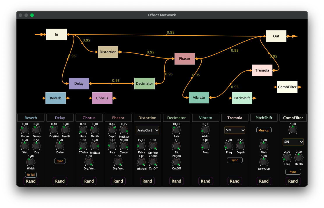
Task: Randomize the PitchShift parameters with Rand
Action: pos(264,181)
